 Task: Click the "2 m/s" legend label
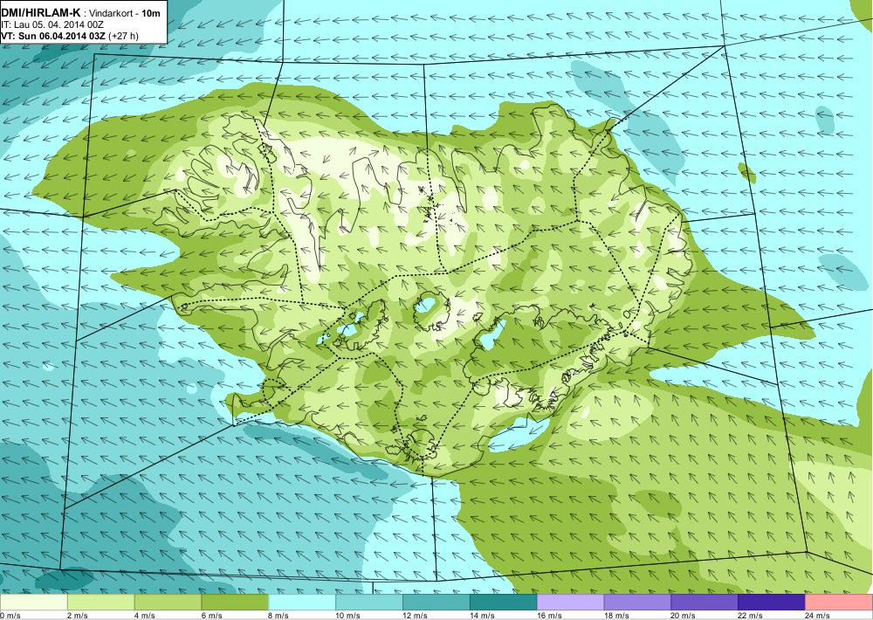click(x=78, y=616)
